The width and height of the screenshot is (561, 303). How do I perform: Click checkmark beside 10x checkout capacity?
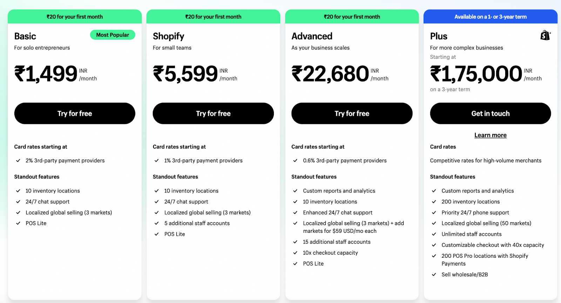[295, 253]
